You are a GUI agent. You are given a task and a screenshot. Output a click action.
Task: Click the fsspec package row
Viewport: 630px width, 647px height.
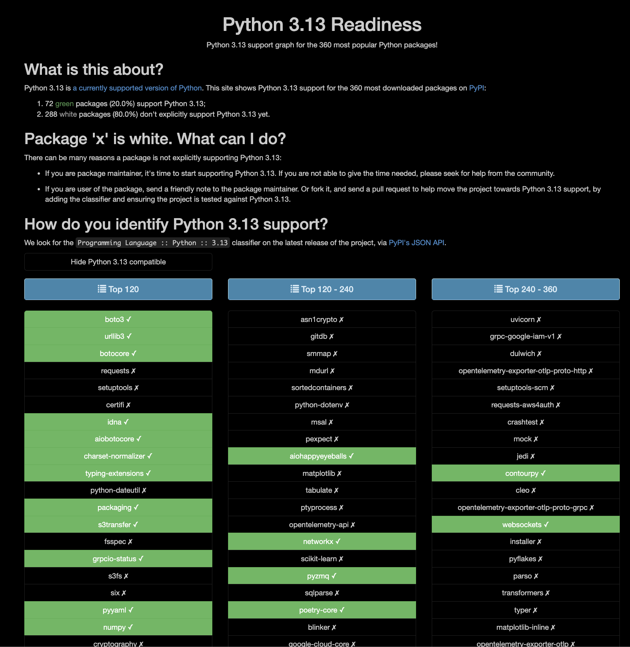click(118, 542)
